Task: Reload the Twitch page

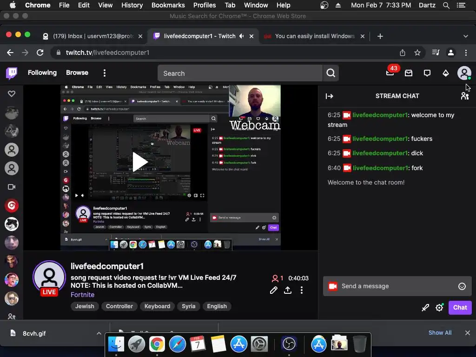Action: click(40, 53)
